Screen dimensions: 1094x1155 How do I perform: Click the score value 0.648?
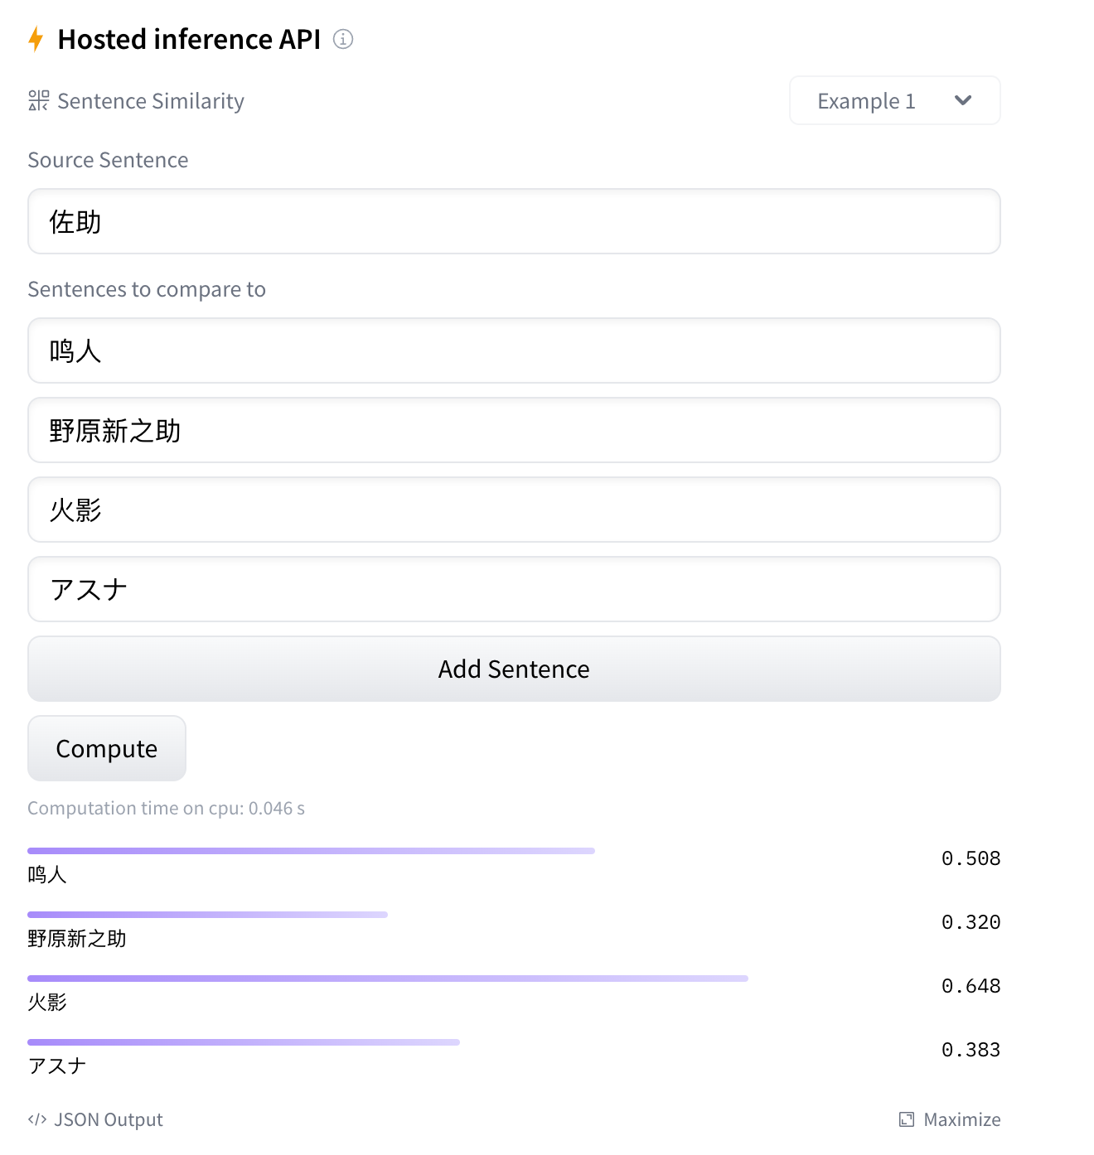coord(971,986)
